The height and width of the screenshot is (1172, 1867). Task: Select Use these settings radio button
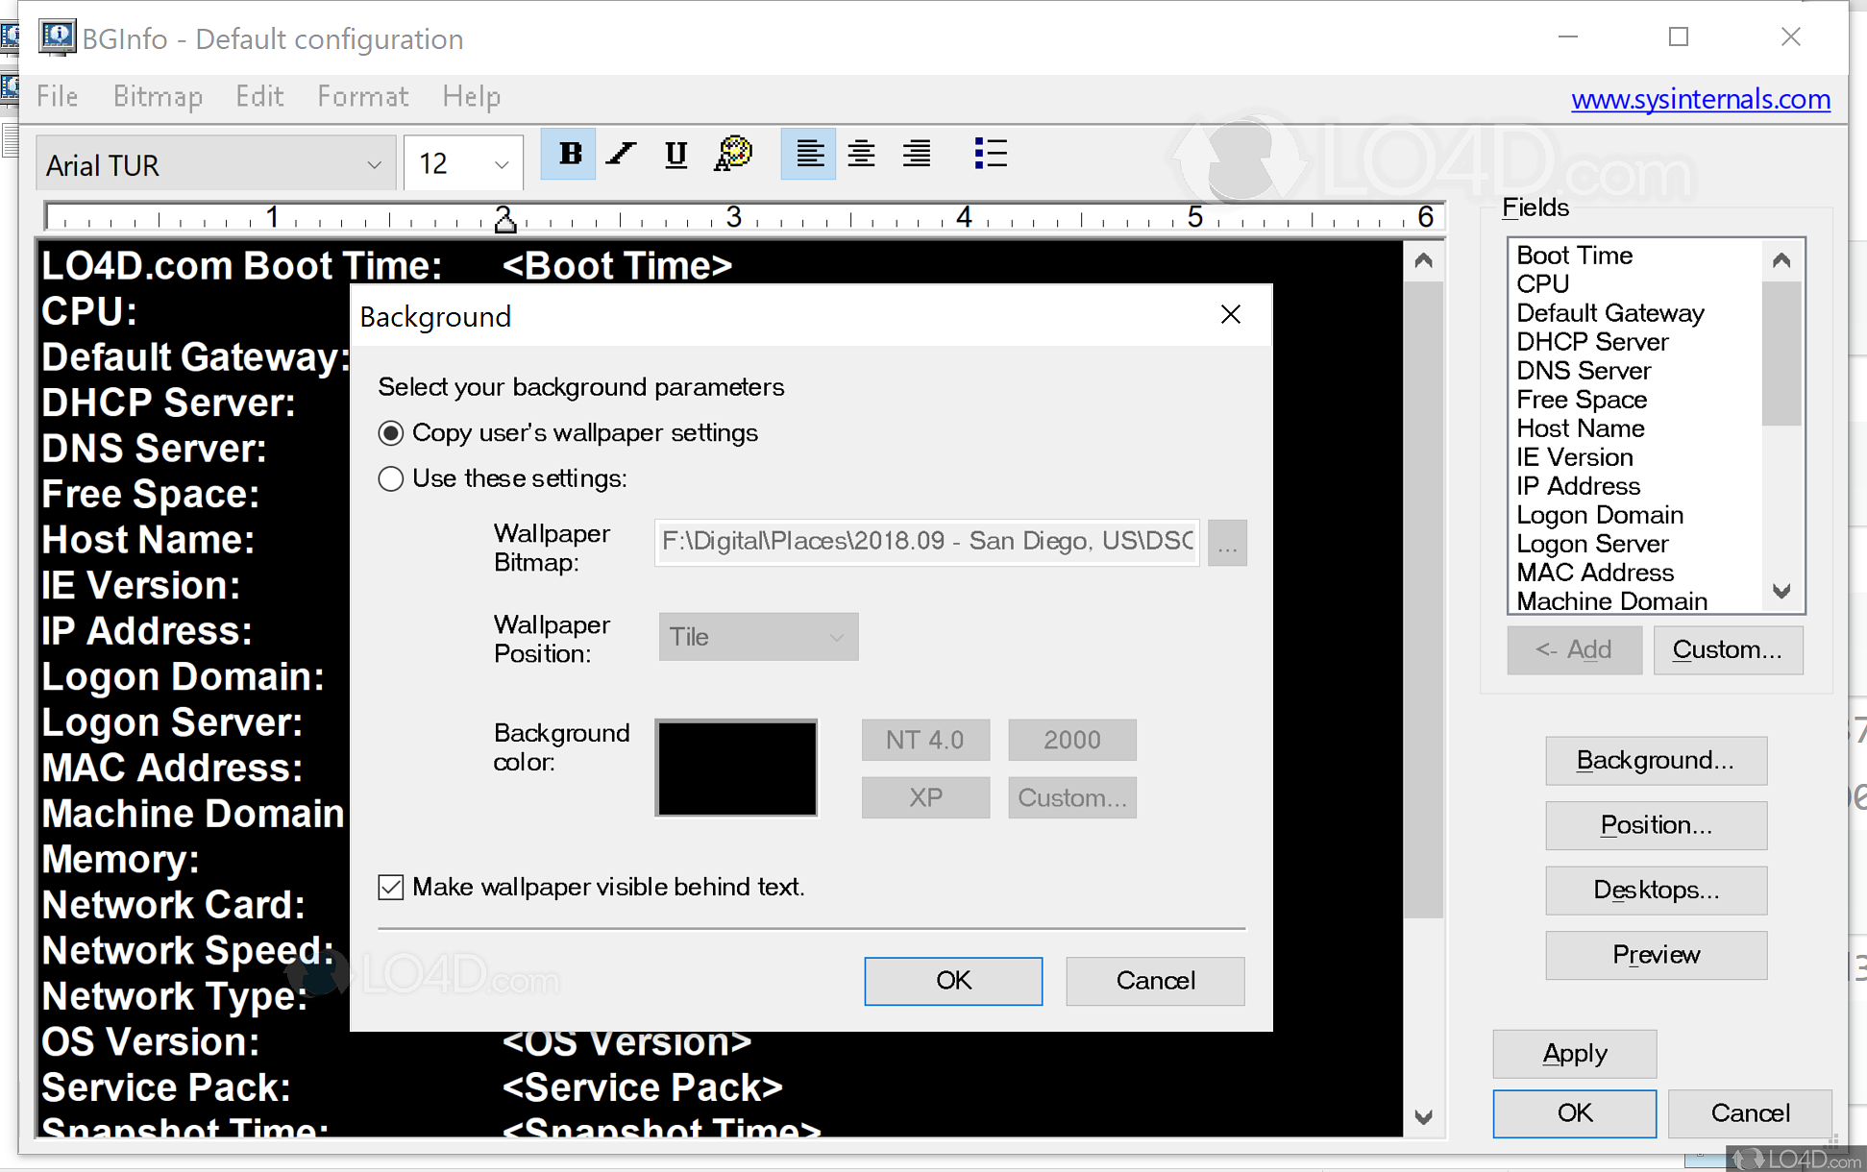[390, 478]
